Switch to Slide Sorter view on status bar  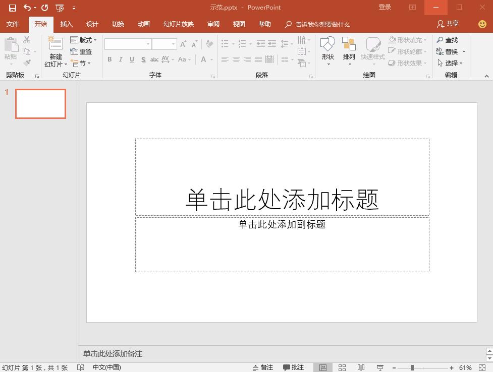click(x=342, y=367)
